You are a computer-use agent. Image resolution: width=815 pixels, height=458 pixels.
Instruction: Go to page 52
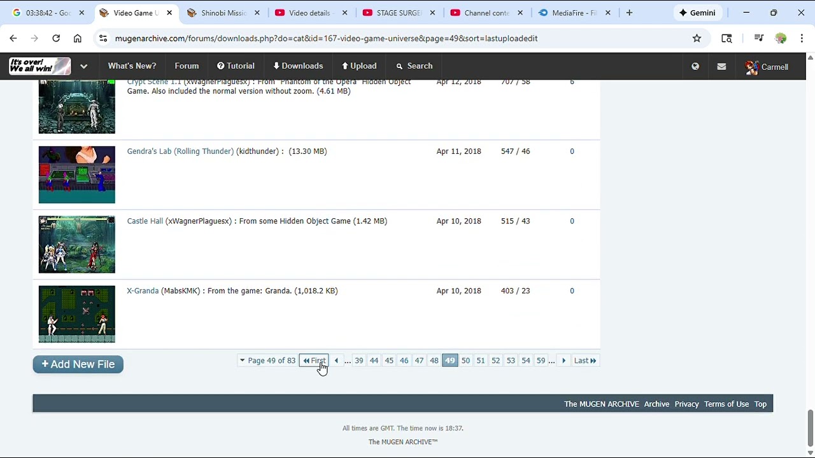pyautogui.click(x=495, y=361)
